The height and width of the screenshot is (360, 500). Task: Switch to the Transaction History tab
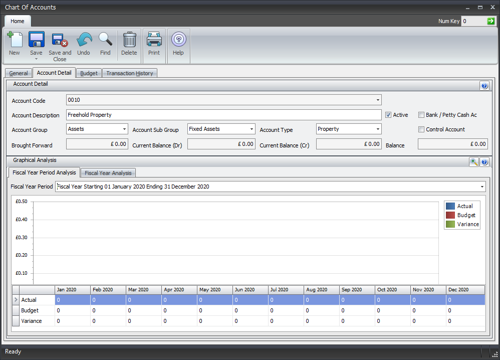(x=129, y=73)
